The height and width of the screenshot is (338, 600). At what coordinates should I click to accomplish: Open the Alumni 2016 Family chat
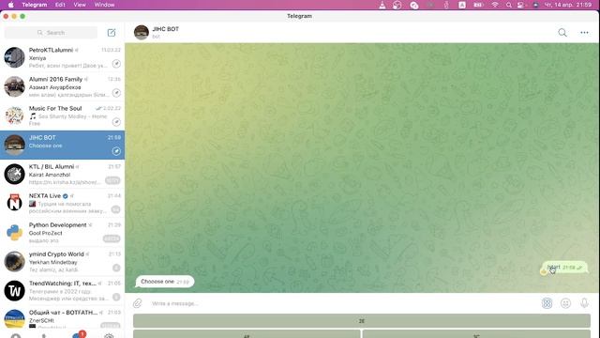(63, 86)
